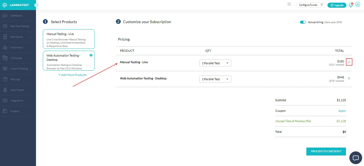Remove Web Automation Testing - Desktop row

point(349,78)
